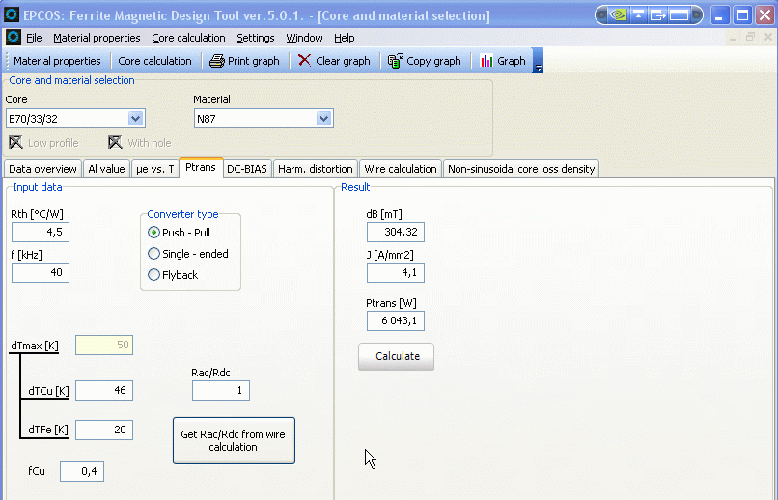Click the Rth input field
The image size is (778, 500).
coord(41,233)
